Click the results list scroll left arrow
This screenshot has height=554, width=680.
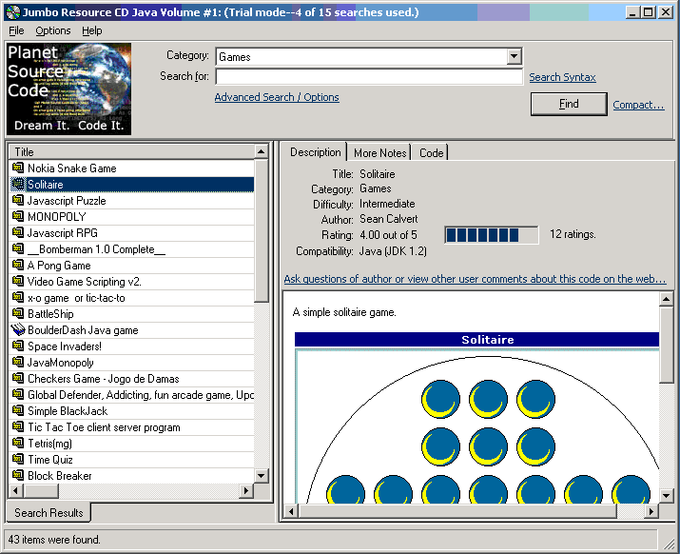[x=16, y=490]
